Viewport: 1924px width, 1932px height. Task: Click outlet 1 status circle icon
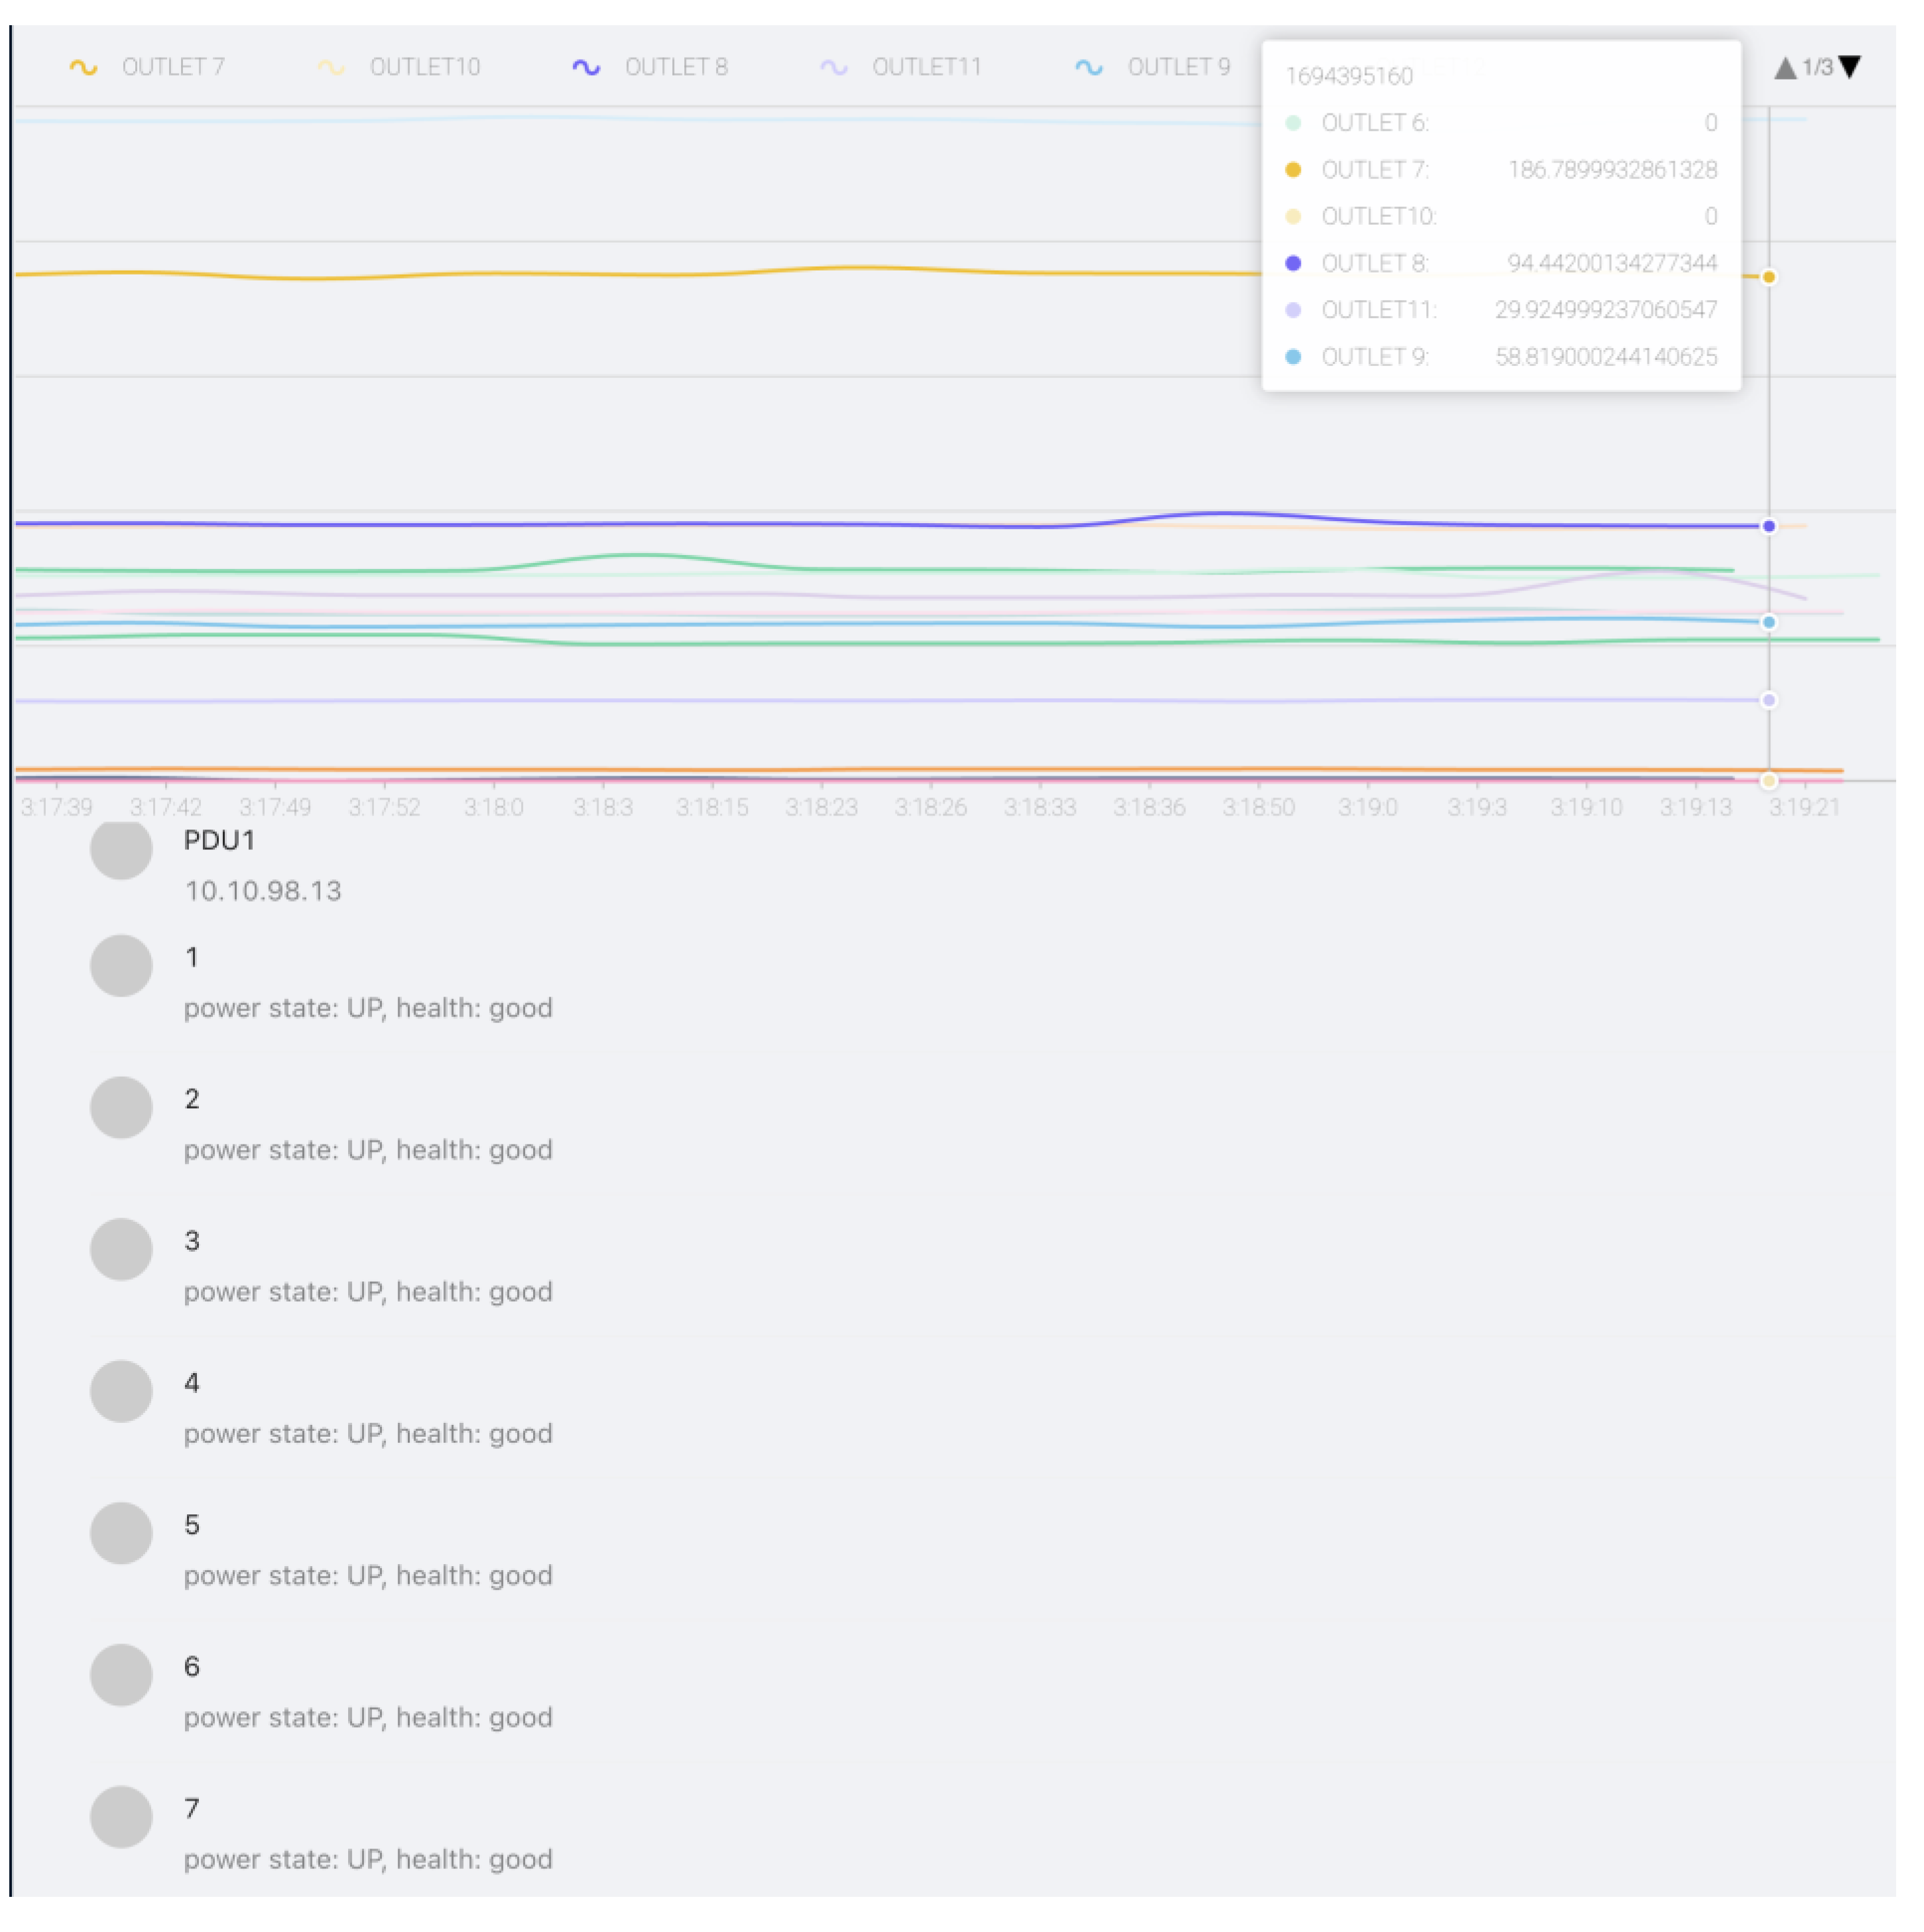121,966
